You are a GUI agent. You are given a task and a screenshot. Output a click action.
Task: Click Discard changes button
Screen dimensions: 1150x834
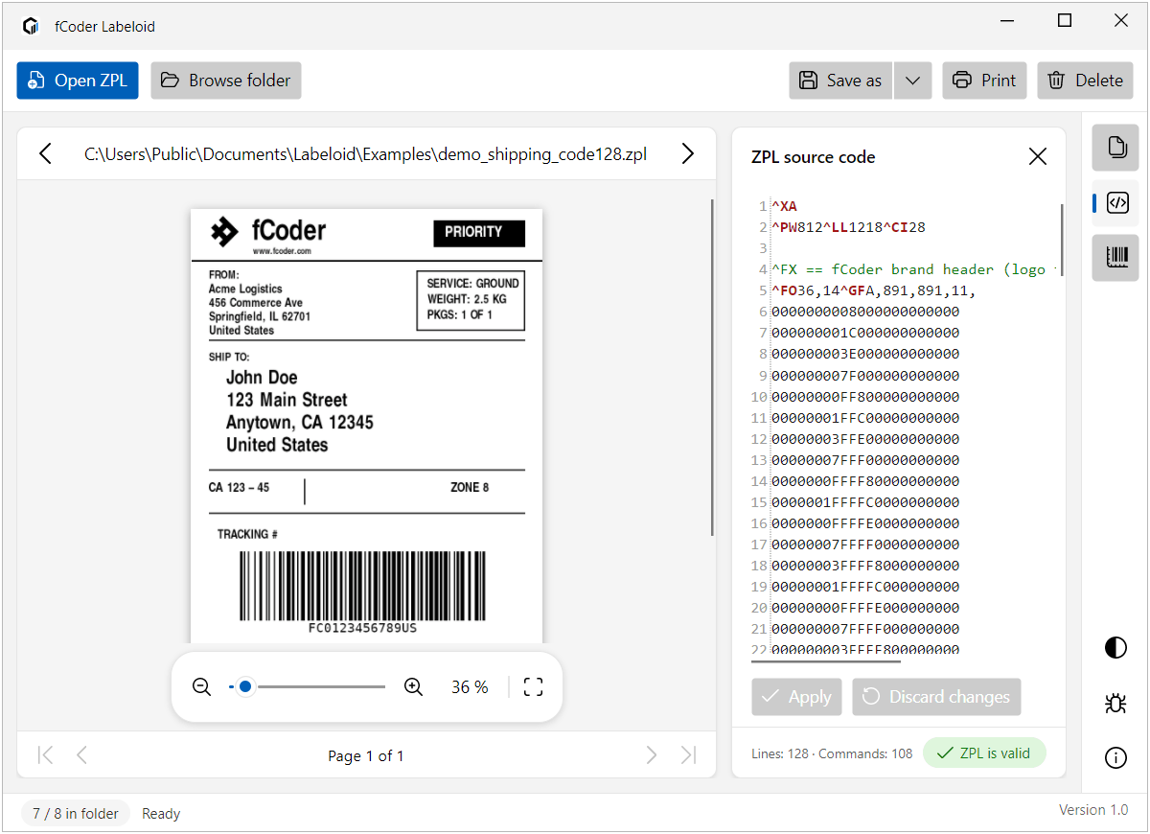936,697
